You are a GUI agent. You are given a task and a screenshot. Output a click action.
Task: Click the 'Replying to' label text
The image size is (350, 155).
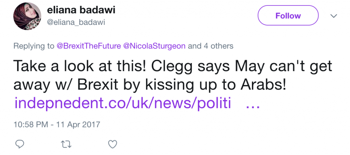pos(33,46)
